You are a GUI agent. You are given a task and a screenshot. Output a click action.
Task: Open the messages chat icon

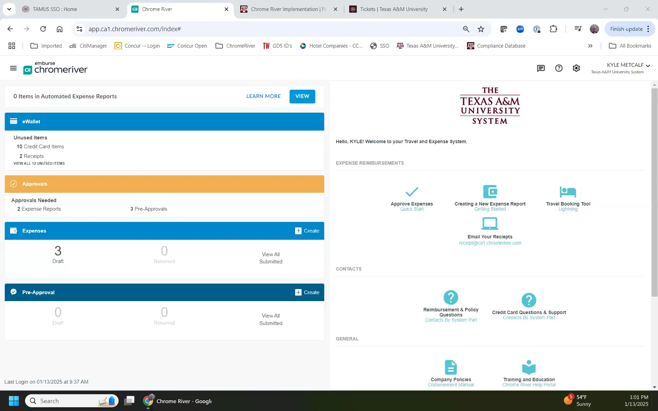541,68
